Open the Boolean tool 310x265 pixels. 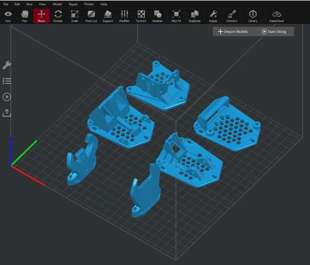tap(158, 16)
